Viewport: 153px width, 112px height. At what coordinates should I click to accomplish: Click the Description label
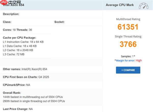pyautogui.click(x=11, y=14)
